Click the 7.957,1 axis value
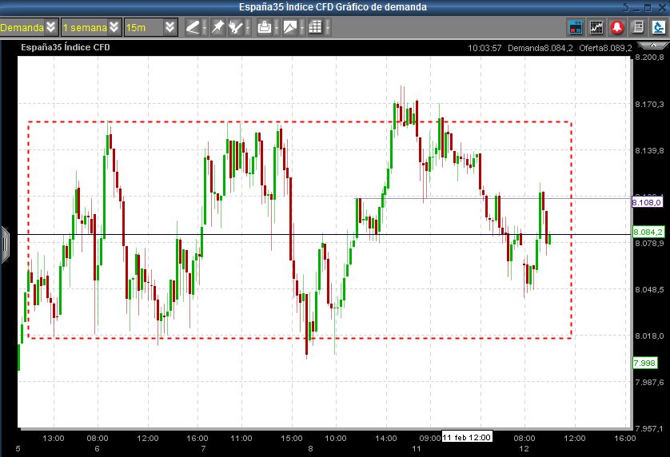670x457 pixels. point(649,428)
